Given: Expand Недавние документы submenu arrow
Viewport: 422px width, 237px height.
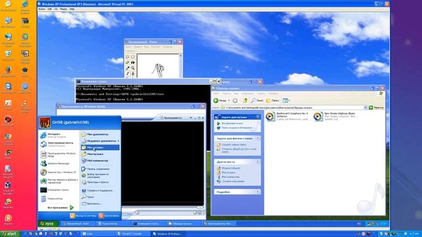Looking at the screenshot, I should 118,141.
